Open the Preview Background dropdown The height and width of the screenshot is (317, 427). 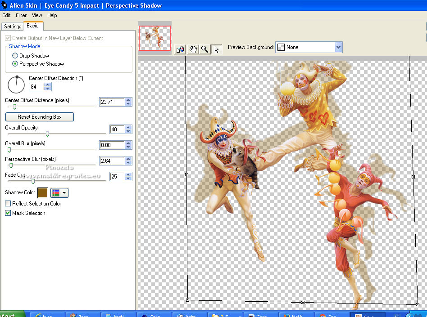pos(338,47)
